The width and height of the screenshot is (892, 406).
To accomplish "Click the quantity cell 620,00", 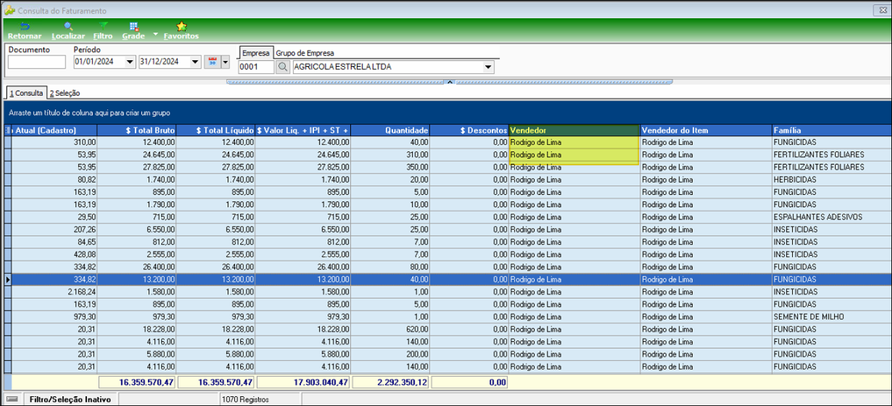I will click(x=391, y=330).
